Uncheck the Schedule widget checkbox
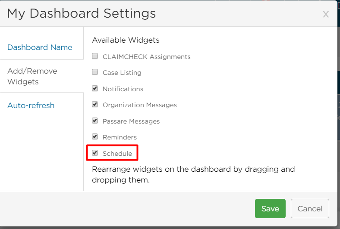 (95, 153)
